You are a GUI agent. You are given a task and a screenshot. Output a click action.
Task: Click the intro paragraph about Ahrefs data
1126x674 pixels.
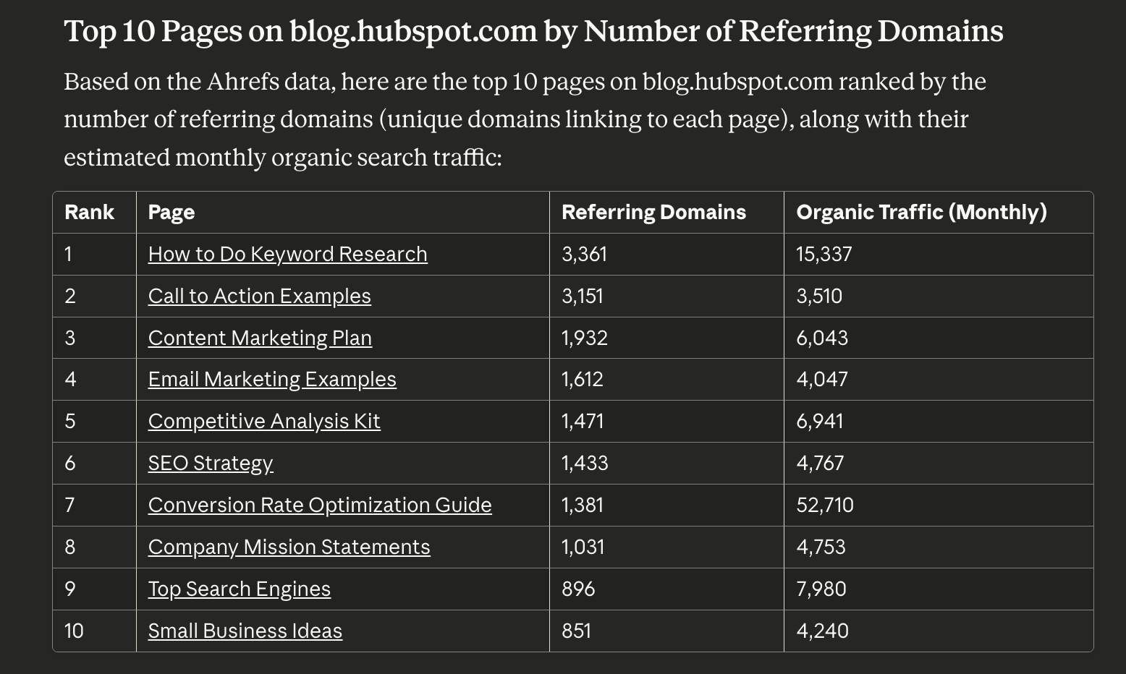pyautogui.click(x=525, y=119)
